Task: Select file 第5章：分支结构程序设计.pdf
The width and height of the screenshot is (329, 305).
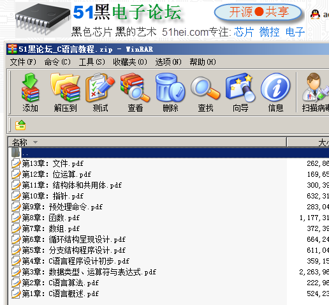Action: coord(74,250)
